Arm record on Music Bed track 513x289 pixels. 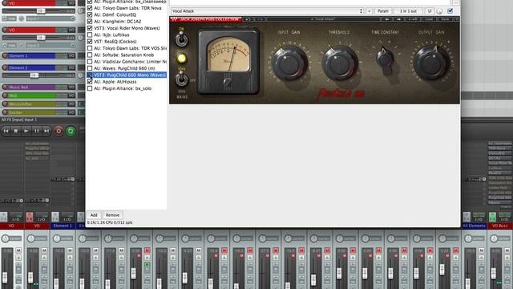tap(5, 88)
